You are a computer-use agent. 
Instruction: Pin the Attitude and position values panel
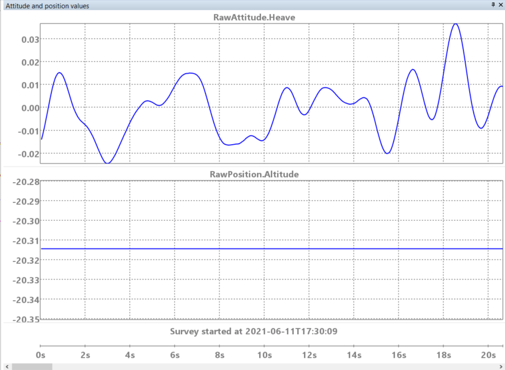coord(493,4)
